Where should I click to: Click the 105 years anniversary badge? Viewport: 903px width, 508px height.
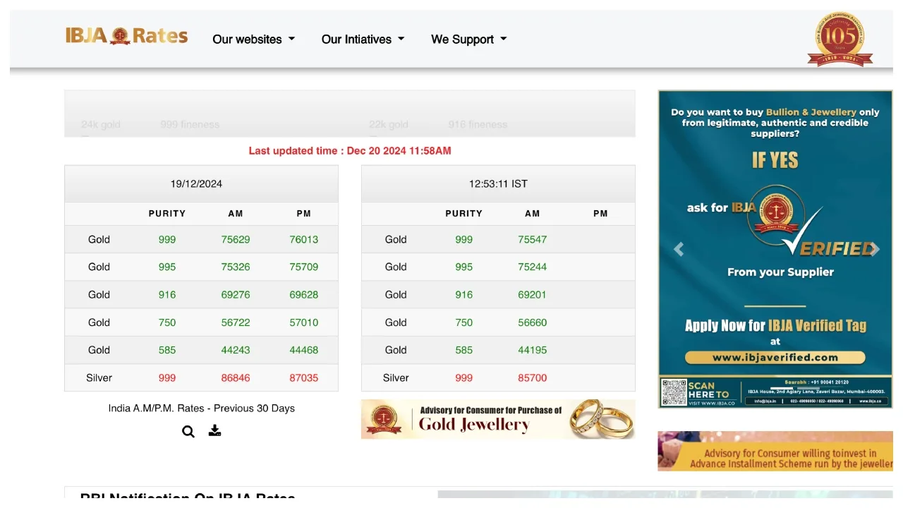point(840,39)
